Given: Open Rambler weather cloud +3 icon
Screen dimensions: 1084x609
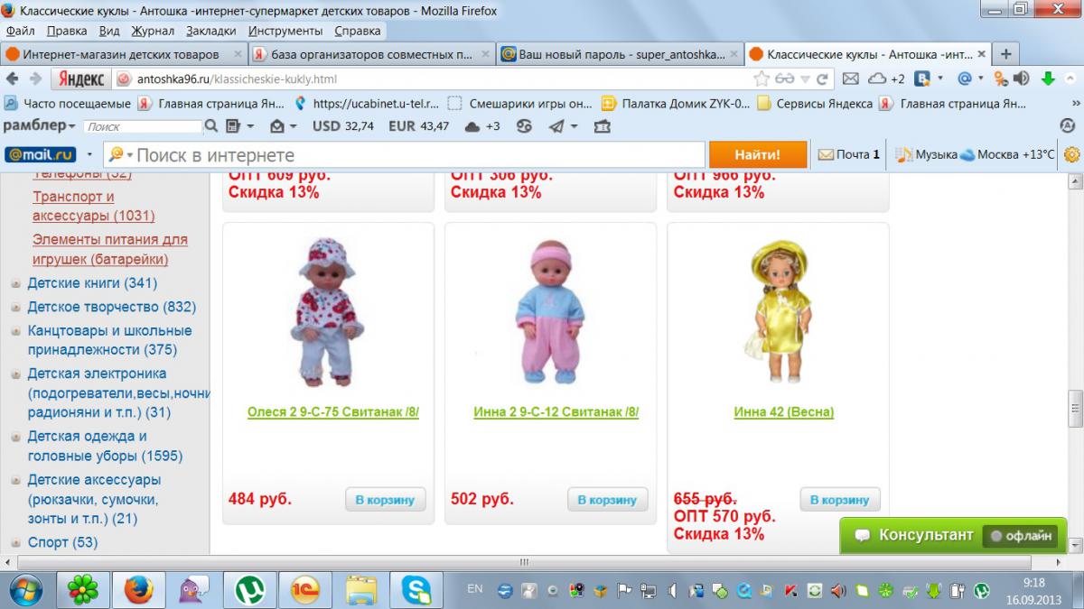Looking at the screenshot, I should pos(482,126).
